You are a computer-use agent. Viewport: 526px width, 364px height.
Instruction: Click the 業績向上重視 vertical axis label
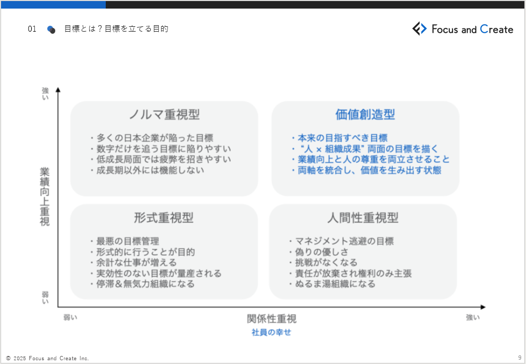(45, 197)
